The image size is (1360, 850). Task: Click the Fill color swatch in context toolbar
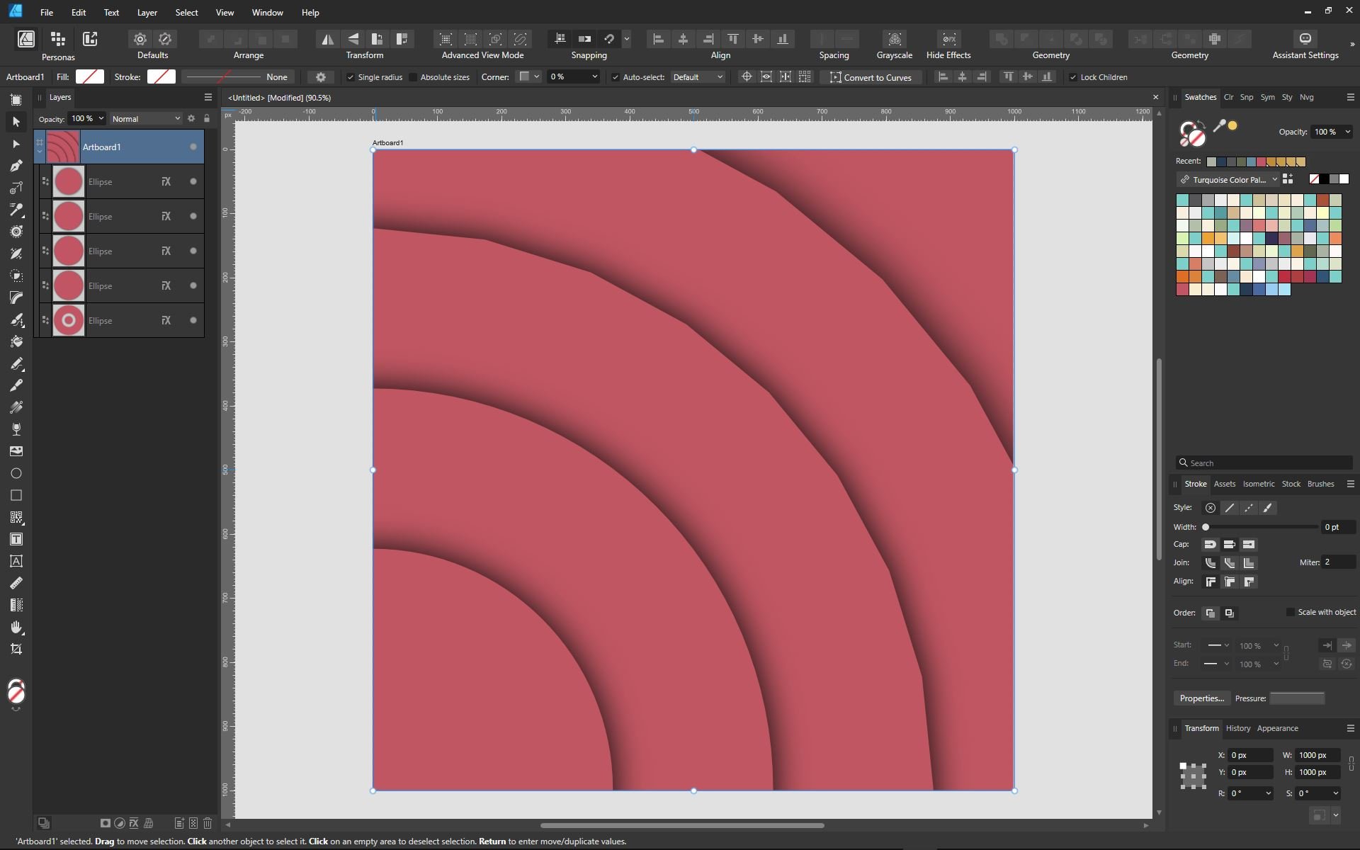tap(90, 76)
